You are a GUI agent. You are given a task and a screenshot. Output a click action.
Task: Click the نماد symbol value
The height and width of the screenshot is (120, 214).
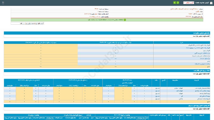point(198,11)
